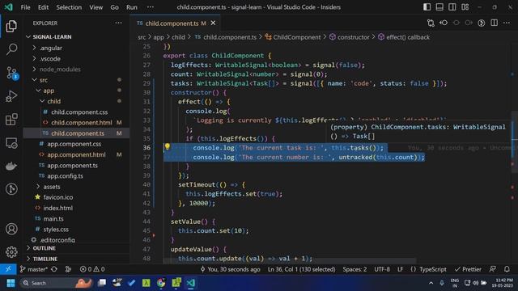Open Remote Explorer icon in activity bar

pos(11,143)
